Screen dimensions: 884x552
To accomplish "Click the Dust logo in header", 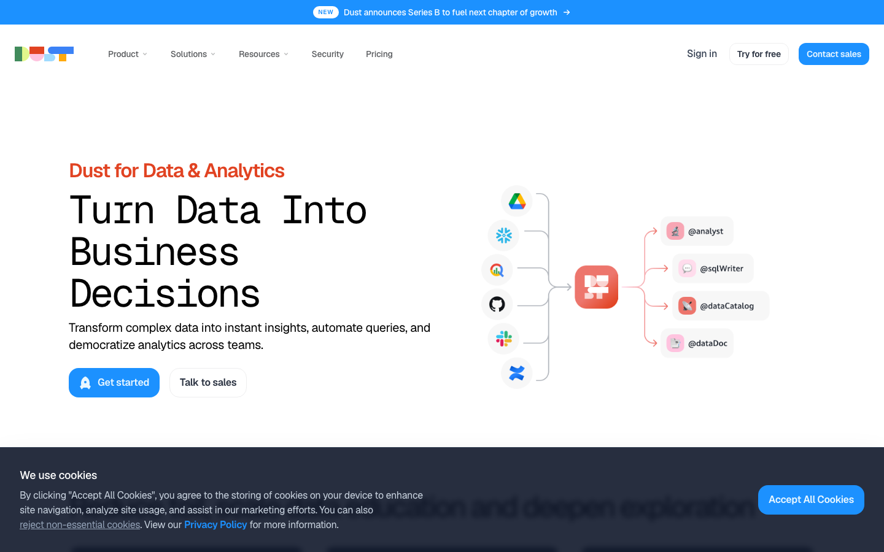I will (x=44, y=54).
